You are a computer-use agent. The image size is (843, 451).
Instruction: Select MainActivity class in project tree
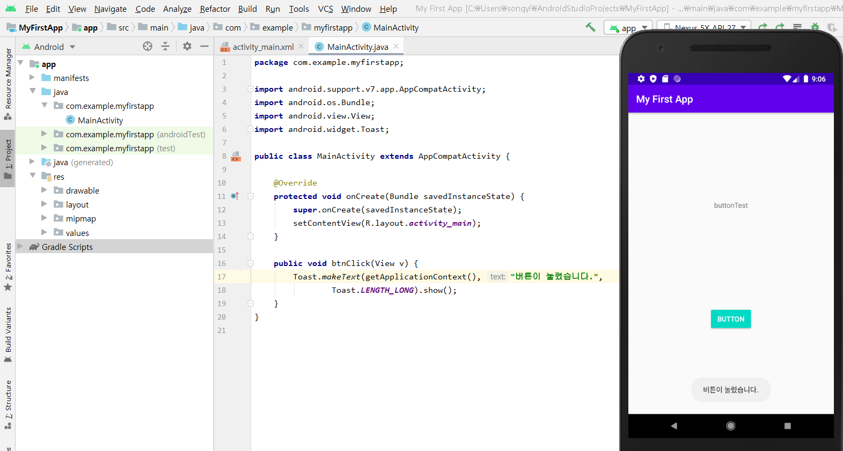click(x=100, y=120)
